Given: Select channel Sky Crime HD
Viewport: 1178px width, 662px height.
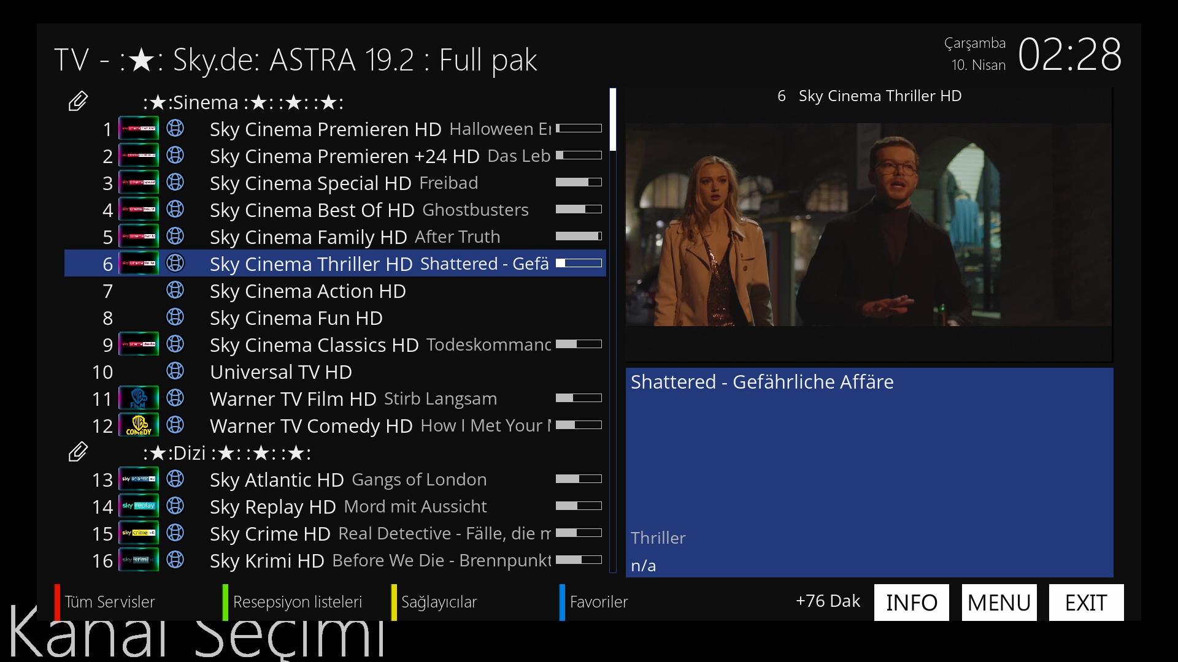Looking at the screenshot, I should 335,534.
